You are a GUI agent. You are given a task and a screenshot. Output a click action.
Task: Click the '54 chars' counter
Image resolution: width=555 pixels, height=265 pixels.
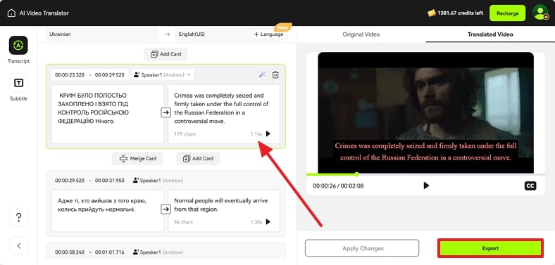[x=183, y=222]
